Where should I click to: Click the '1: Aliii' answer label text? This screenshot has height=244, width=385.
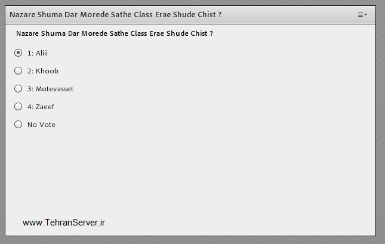38,53
